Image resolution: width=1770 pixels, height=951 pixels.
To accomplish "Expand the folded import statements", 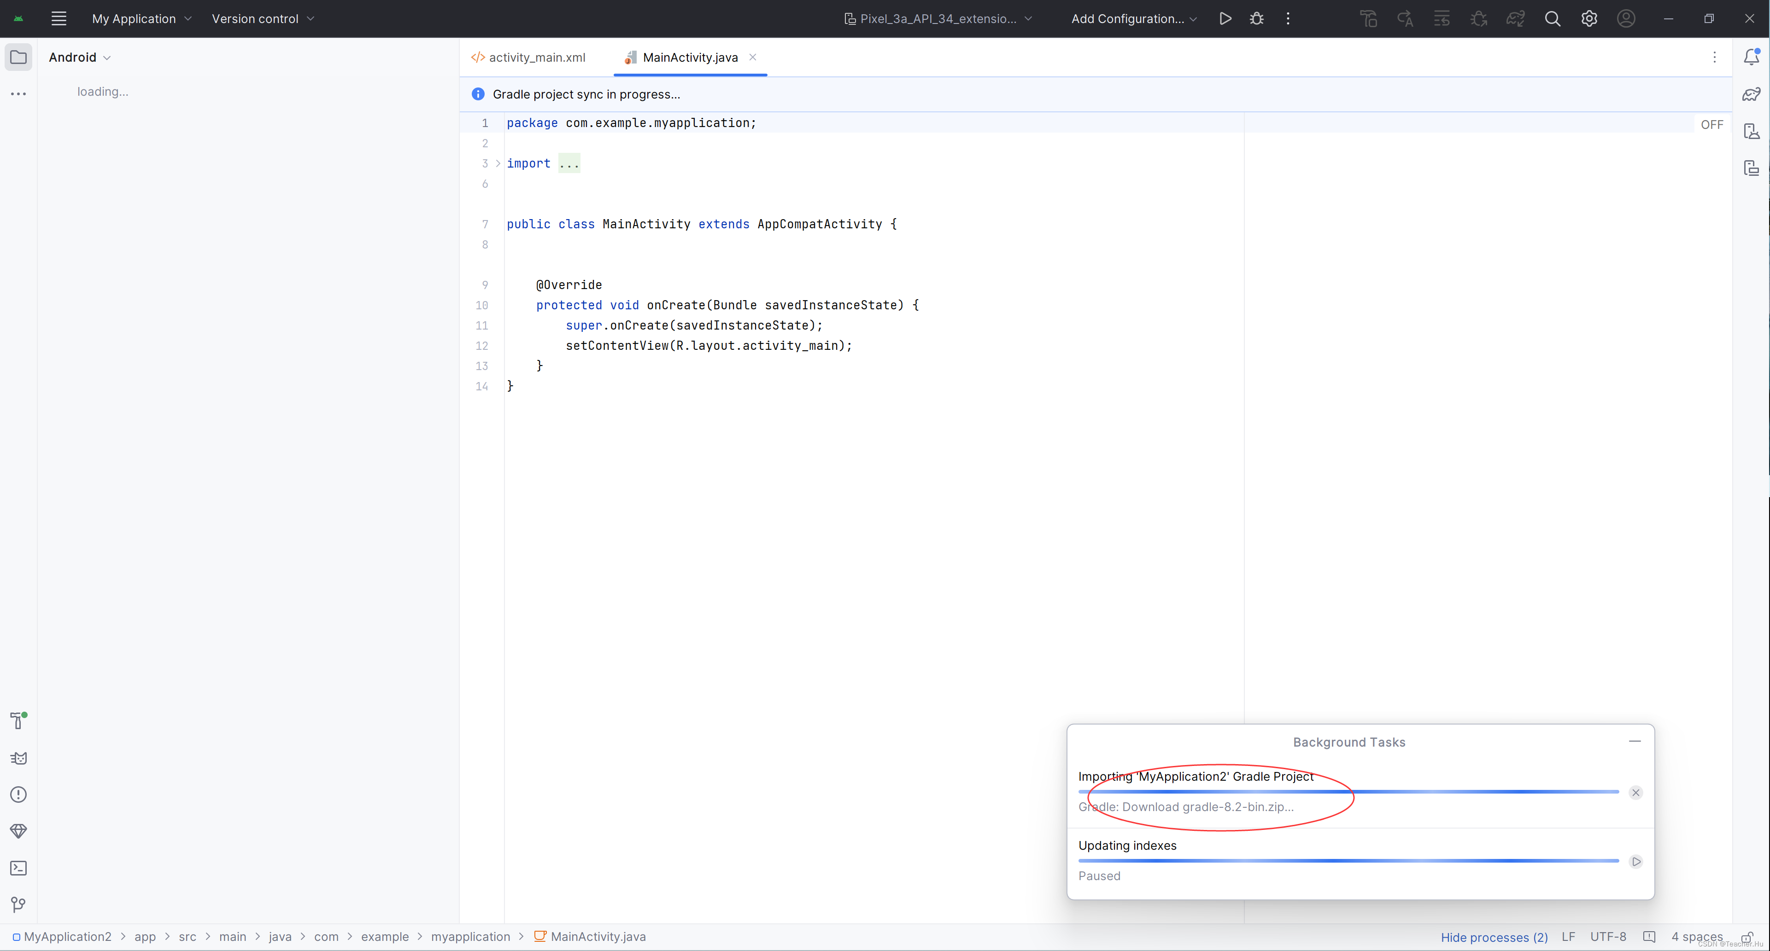I will 498,163.
